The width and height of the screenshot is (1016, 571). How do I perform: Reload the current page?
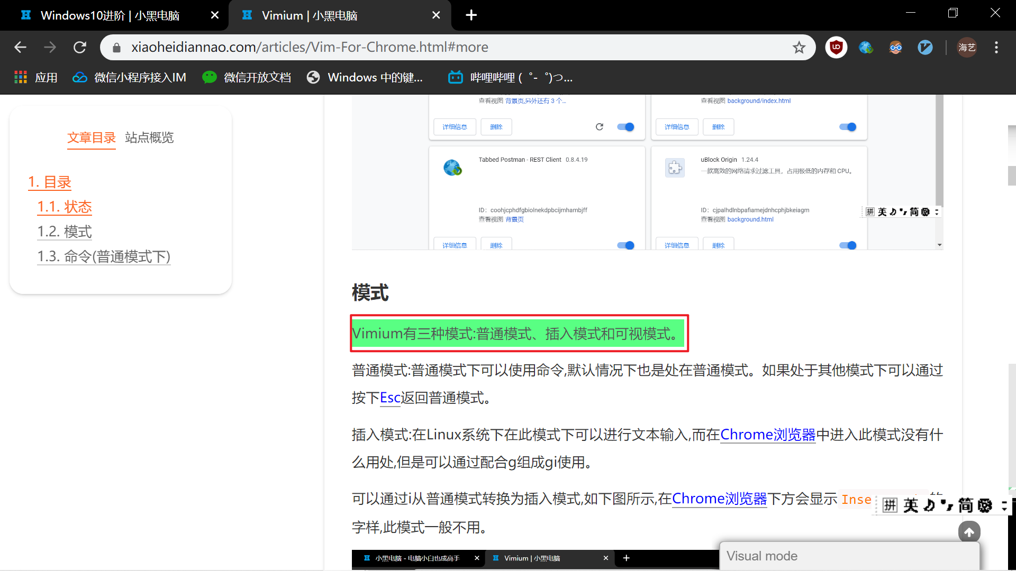(80, 47)
